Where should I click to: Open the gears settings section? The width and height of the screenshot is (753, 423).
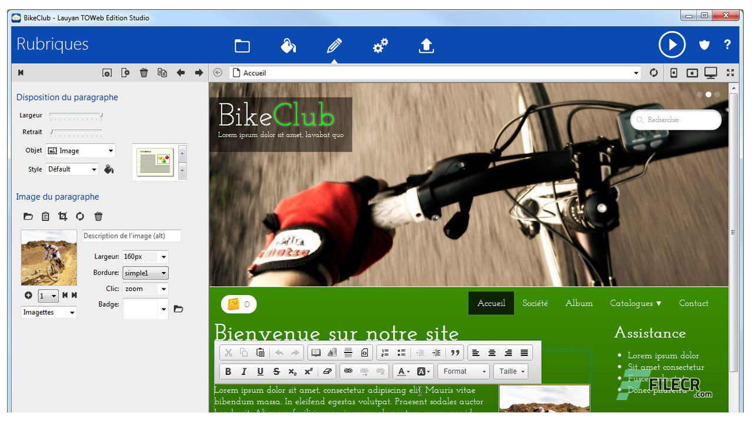381,46
